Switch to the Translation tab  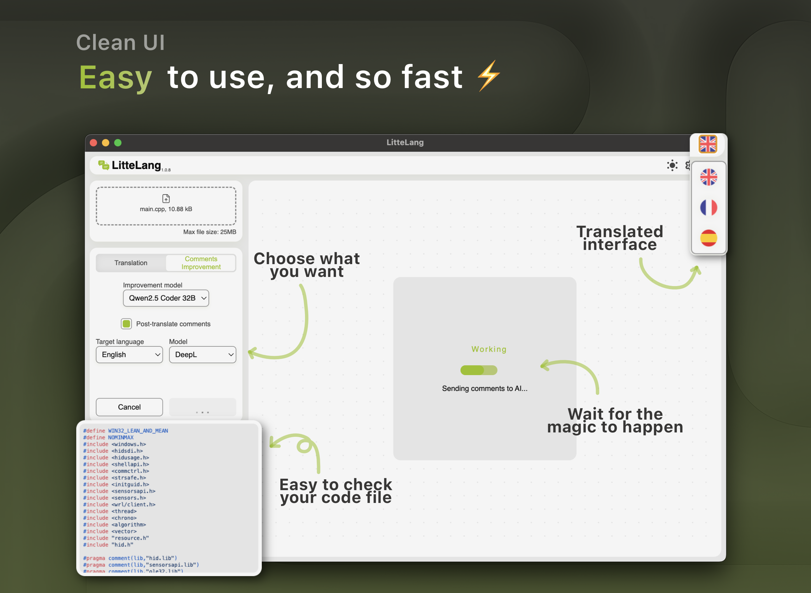(131, 263)
